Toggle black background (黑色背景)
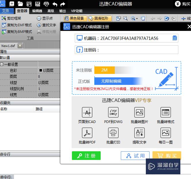Image resolution: width=191 pixels, height=179 pixels. coord(75,18)
